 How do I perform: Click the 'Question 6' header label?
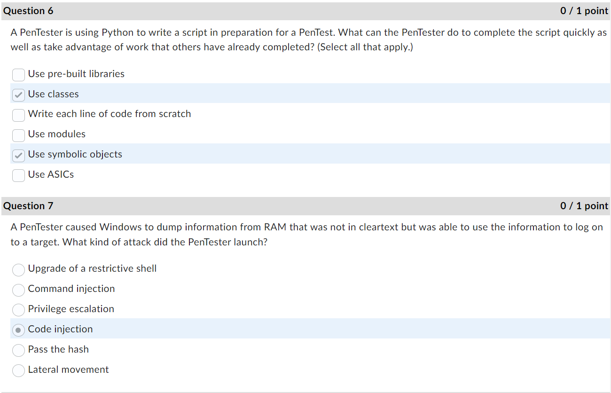click(28, 11)
